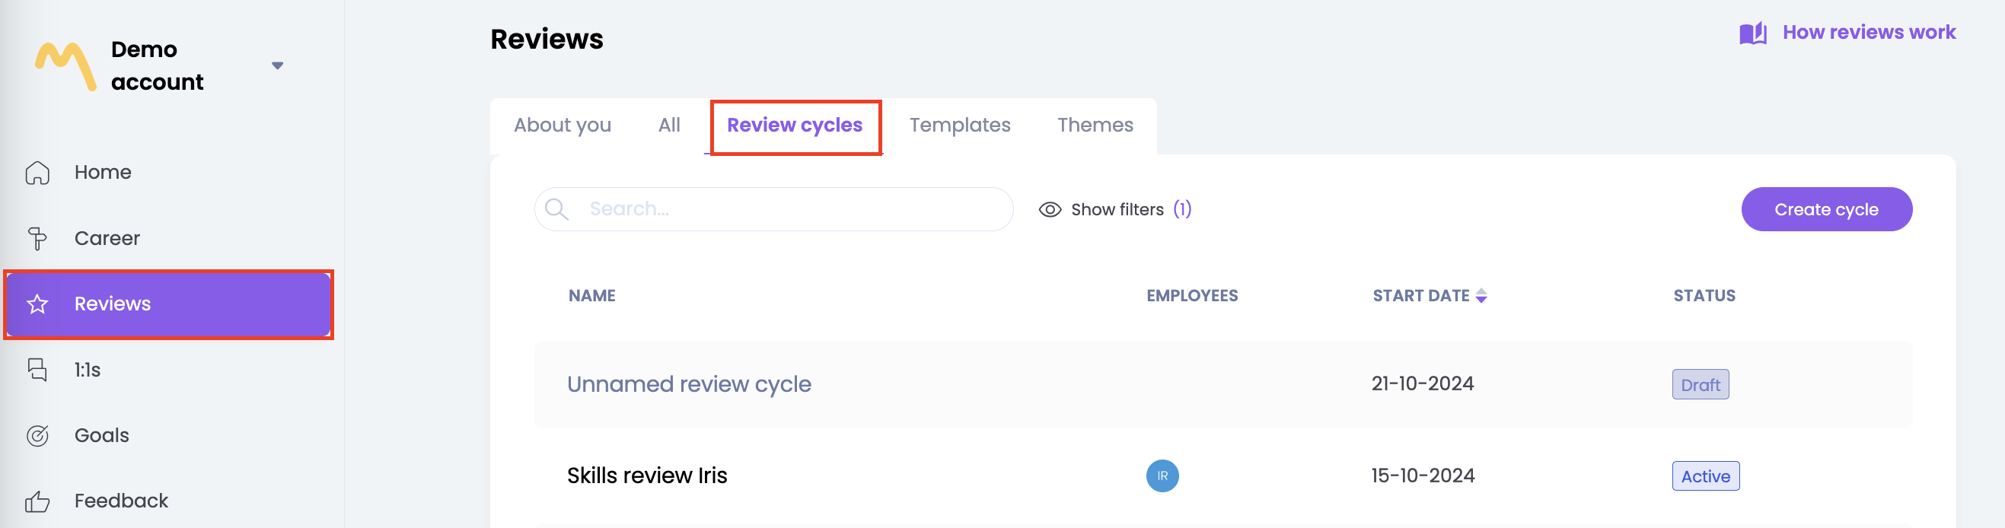Click the Reviews star icon
The width and height of the screenshot is (2005, 528).
pos(37,304)
